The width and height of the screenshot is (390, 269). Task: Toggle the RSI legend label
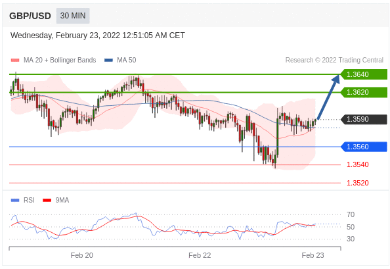[x=29, y=200]
